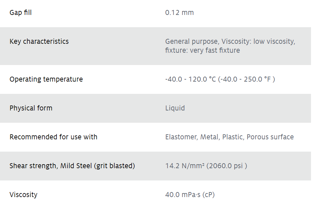The height and width of the screenshot is (209, 313).
Task: Click the word Elastomer in recommended materials
Action: point(181,137)
